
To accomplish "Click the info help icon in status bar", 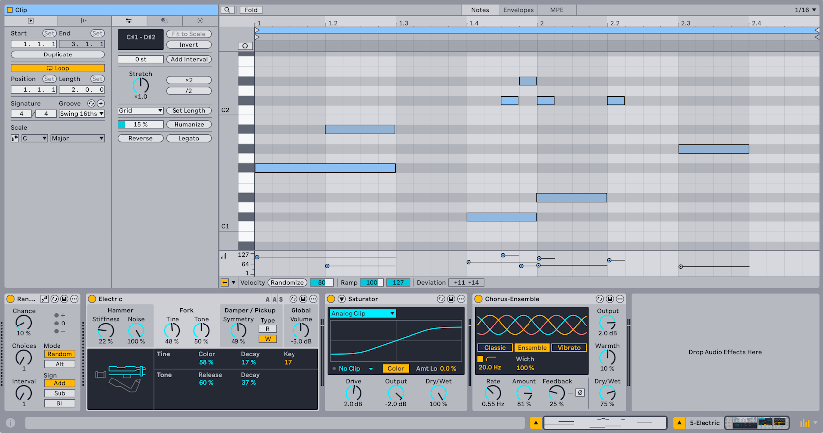I will pyautogui.click(x=10, y=423).
